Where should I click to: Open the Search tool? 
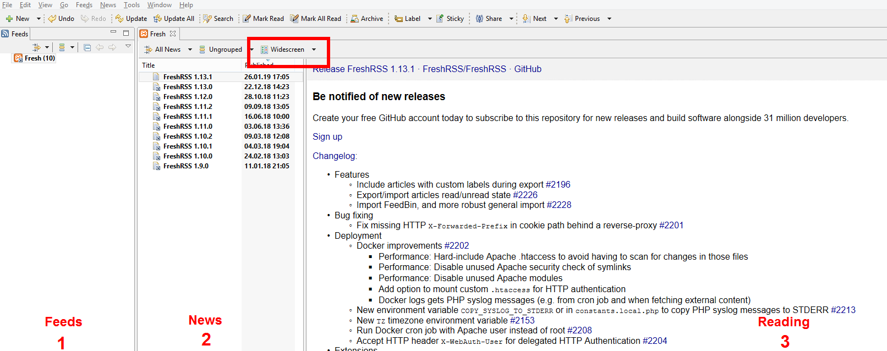coord(218,19)
